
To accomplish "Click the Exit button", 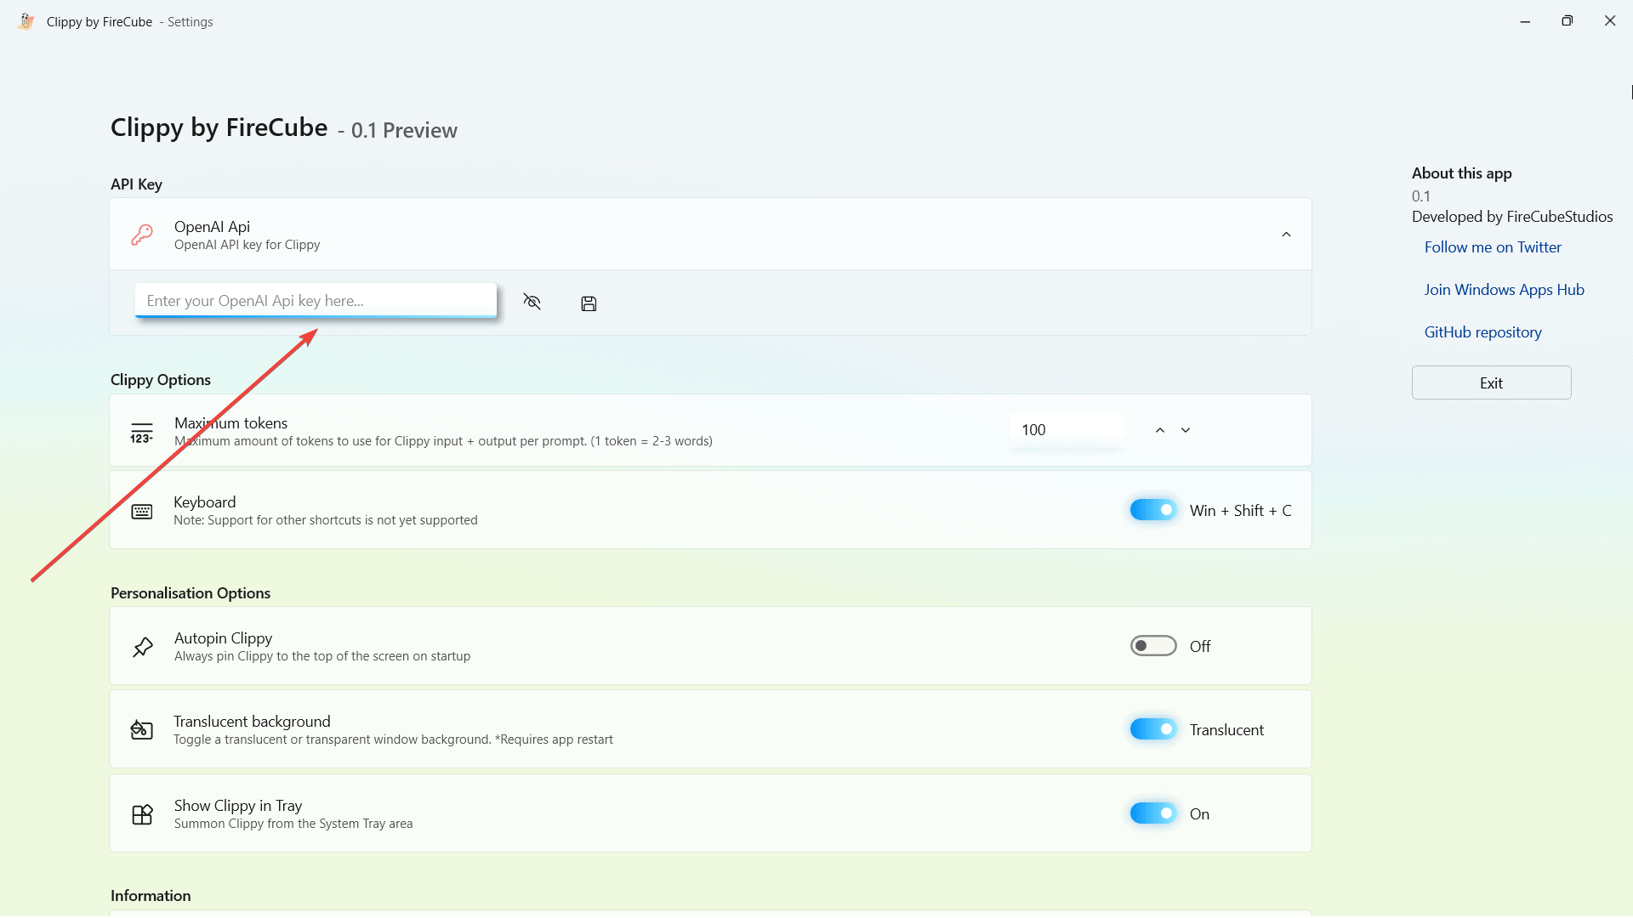I will coord(1491,382).
